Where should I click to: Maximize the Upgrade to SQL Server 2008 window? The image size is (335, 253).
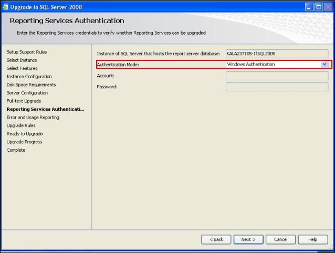(x=319, y=7)
